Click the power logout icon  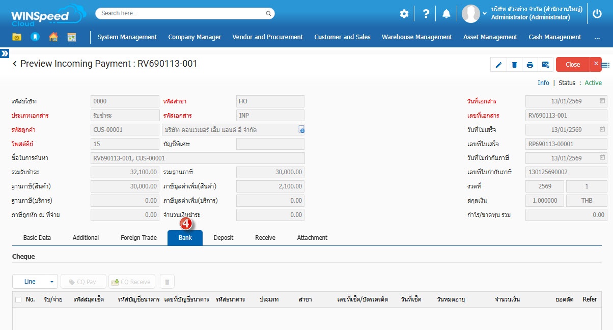pos(597,14)
